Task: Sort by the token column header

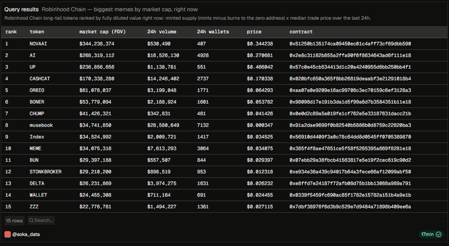Action: click(x=37, y=32)
